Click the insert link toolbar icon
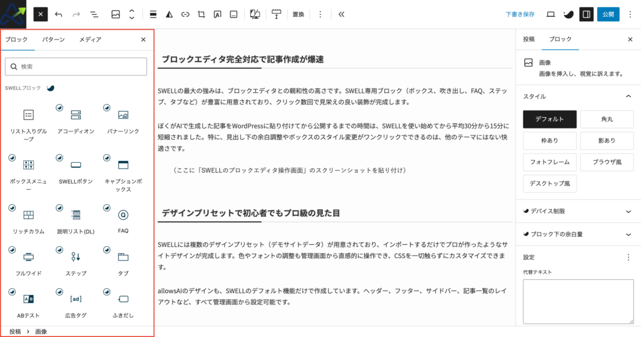This screenshot has width=641, height=337. [x=185, y=14]
